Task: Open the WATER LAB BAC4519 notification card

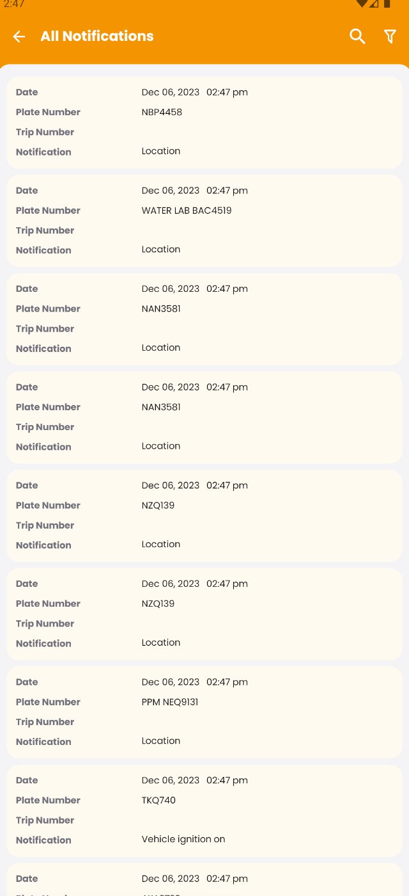Action: tap(204, 220)
